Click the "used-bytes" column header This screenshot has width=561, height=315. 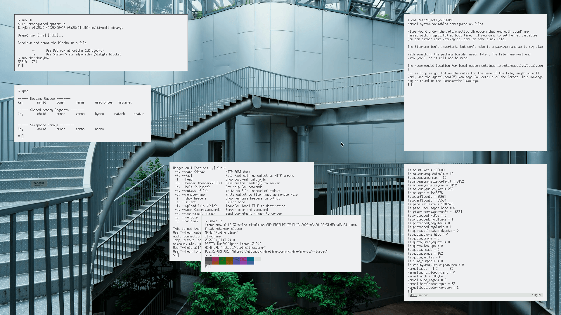[104, 102]
